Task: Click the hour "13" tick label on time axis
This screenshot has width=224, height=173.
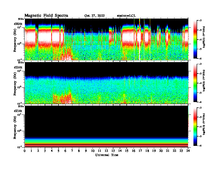Action: click(x=113, y=151)
